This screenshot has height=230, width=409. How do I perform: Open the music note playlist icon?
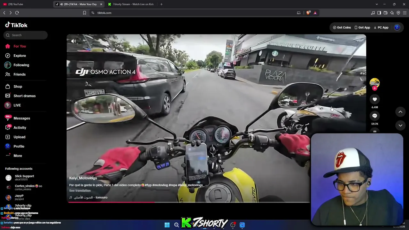[373, 13]
